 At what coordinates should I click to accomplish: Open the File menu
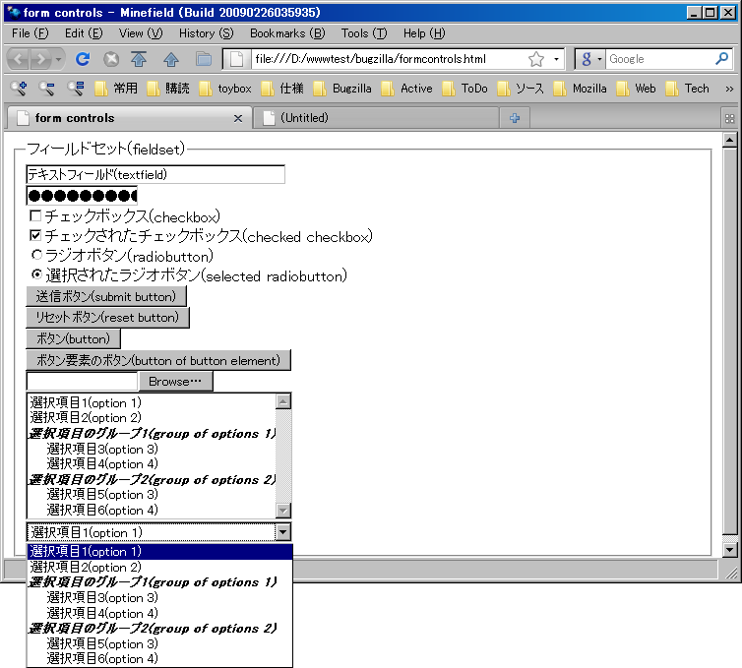pyautogui.click(x=30, y=33)
